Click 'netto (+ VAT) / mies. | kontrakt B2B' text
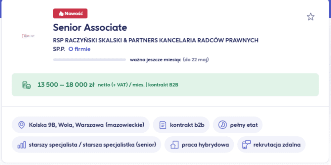Screen dimensions: 331x165 point(138,85)
